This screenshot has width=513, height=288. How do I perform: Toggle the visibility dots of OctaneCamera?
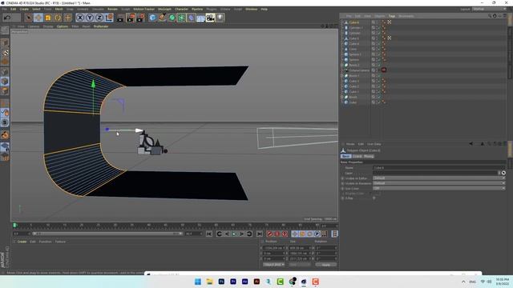(x=377, y=70)
